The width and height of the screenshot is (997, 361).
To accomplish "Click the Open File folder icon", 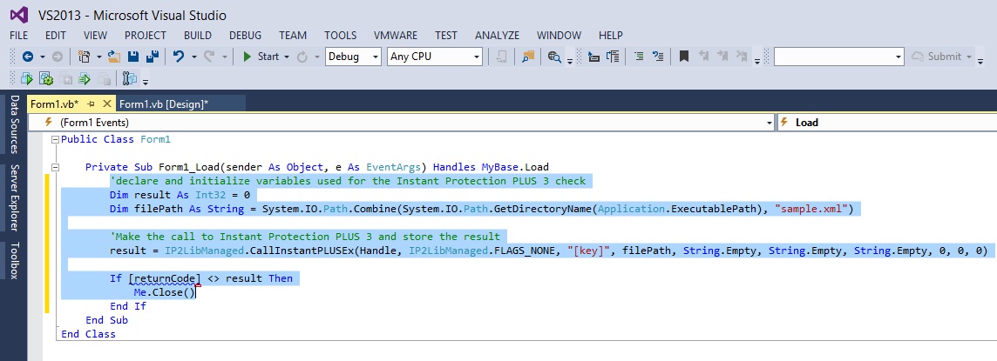I will [x=114, y=57].
